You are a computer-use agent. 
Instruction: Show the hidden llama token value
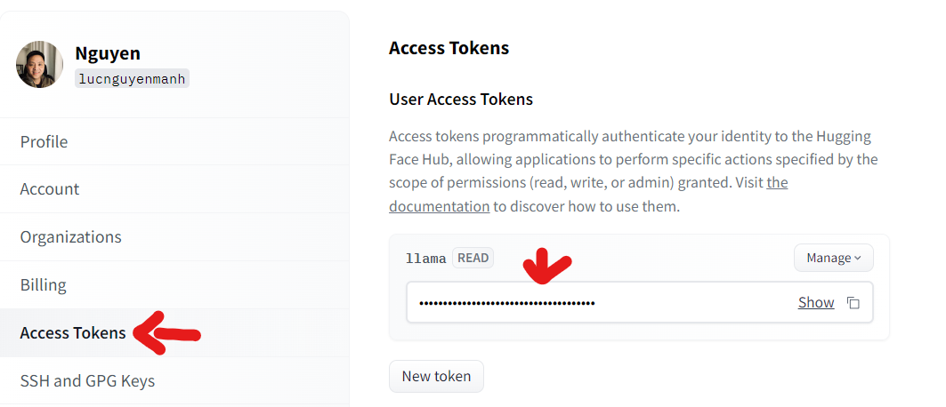[816, 302]
